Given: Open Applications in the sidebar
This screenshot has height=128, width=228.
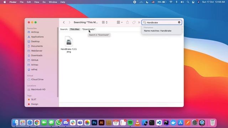Looking at the screenshot, I should (37, 37).
